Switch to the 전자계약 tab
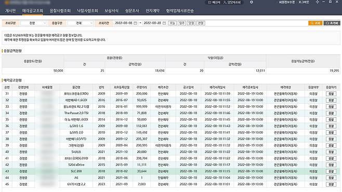The image size is (342, 192). (x=152, y=11)
